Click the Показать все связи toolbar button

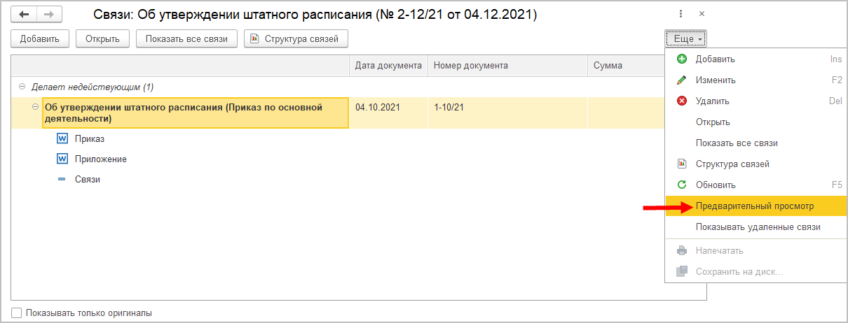186,39
